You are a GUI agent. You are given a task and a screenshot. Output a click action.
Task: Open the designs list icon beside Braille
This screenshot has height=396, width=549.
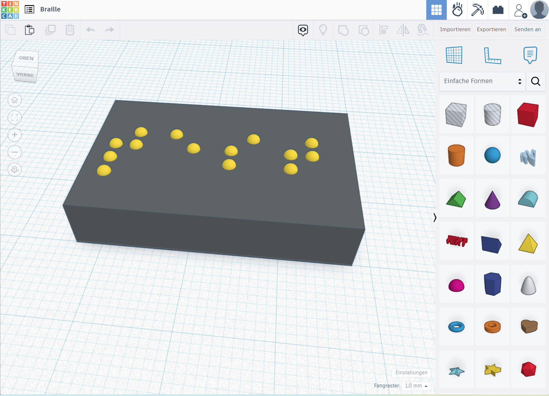pos(29,10)
